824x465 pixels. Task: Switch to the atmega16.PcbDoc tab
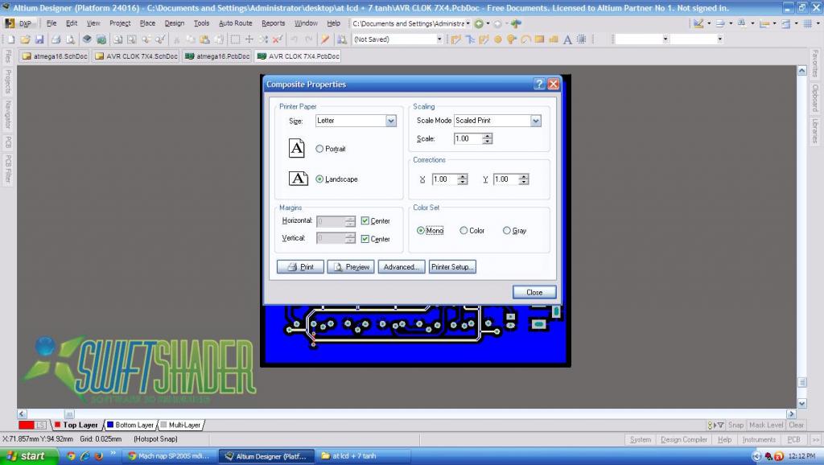point(217,56)
